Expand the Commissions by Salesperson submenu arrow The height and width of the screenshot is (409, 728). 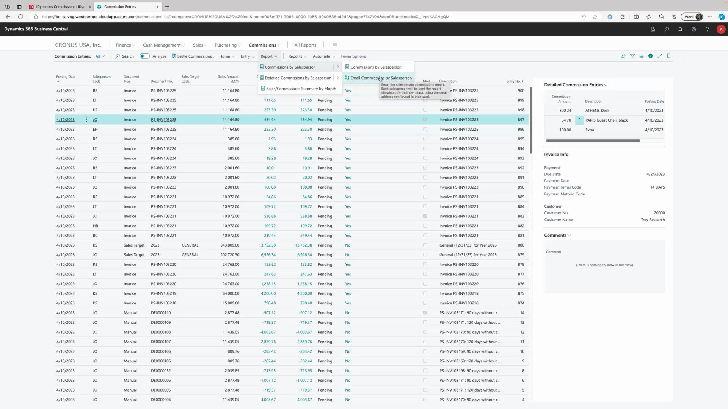point(338,67)
